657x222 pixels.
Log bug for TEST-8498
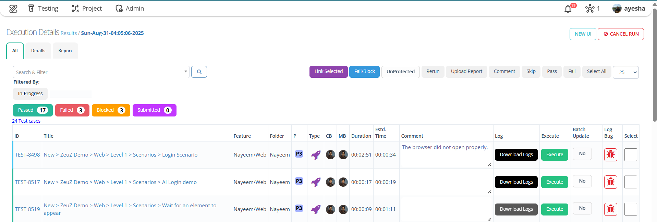(610, 155)
